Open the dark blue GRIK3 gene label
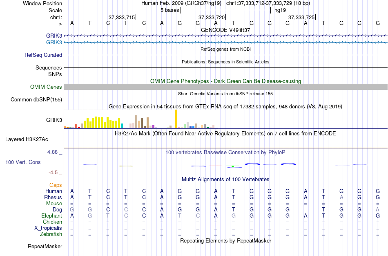Image resolution: width=388 pixels, height=256 pixels. point(54,36)
